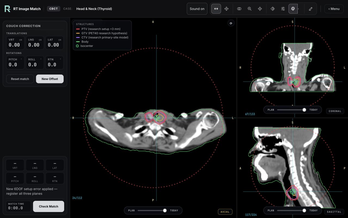348x218 pixels.
Task: Click the LAT translation value field
Action: tap(54, 43)
